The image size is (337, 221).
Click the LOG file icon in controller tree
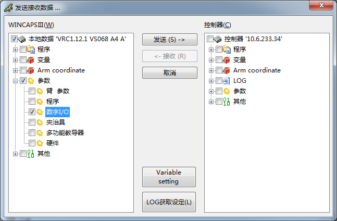pos(226,81)
